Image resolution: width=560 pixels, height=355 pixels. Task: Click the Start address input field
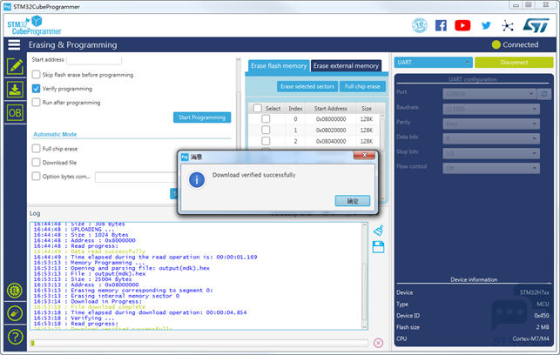(x=94, y=60)
